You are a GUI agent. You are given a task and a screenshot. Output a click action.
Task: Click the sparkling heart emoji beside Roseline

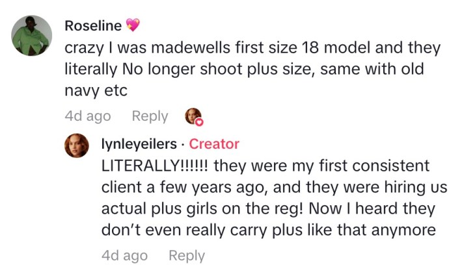(x=133, y=26)
